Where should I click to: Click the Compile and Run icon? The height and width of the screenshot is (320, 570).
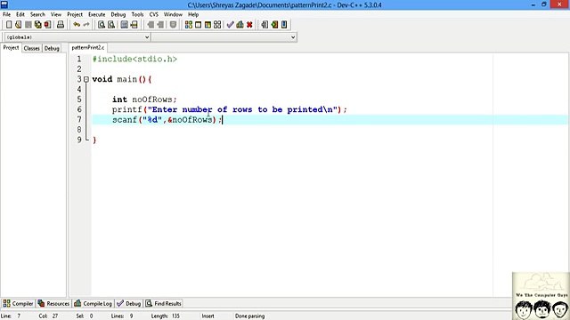coord(208,25)
